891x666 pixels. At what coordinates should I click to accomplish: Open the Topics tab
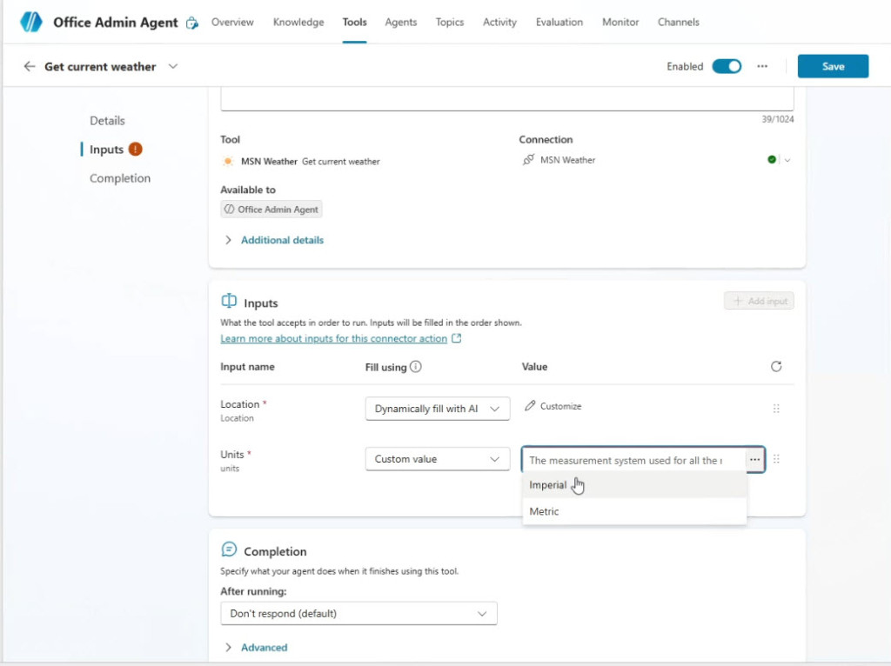pos(450,22)
